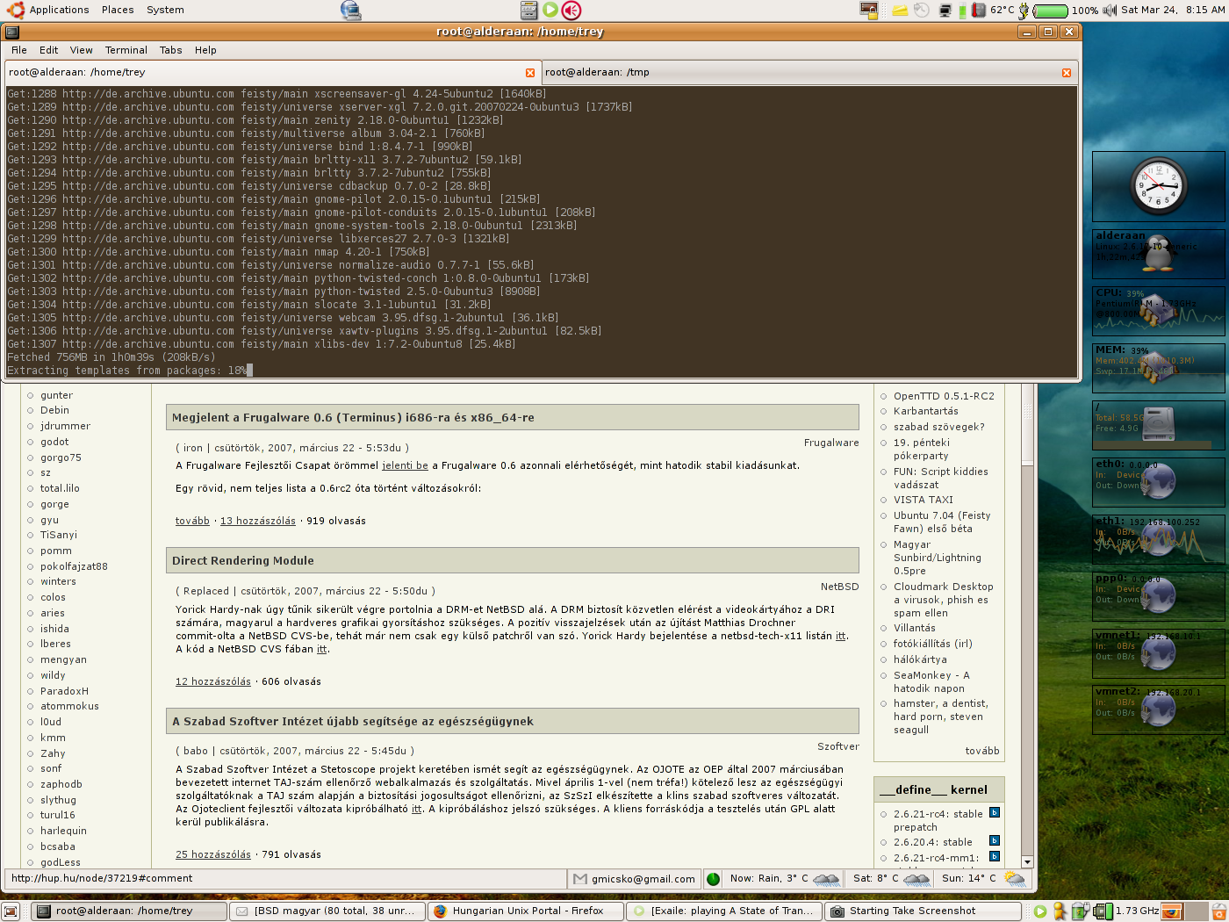The image size is (1229, 922).
Task: Click the volume speaker icon beside the date
Action: point(1110,10)
